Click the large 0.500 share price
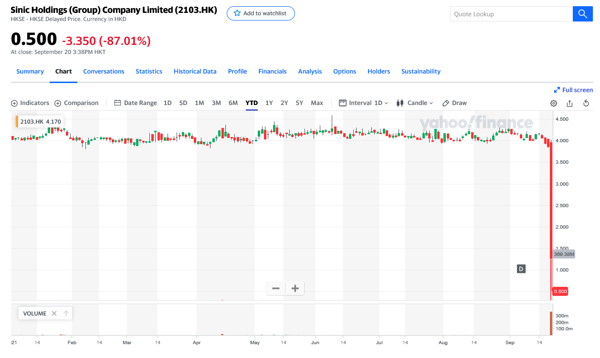600x358 pixels. 34,40
